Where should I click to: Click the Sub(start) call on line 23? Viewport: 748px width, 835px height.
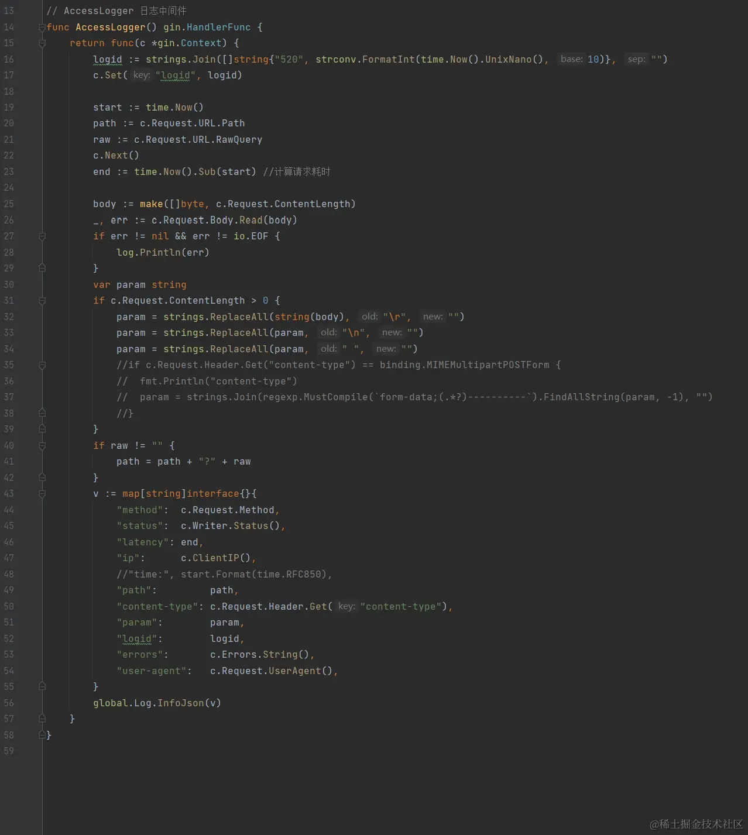(x=227, y=172)
